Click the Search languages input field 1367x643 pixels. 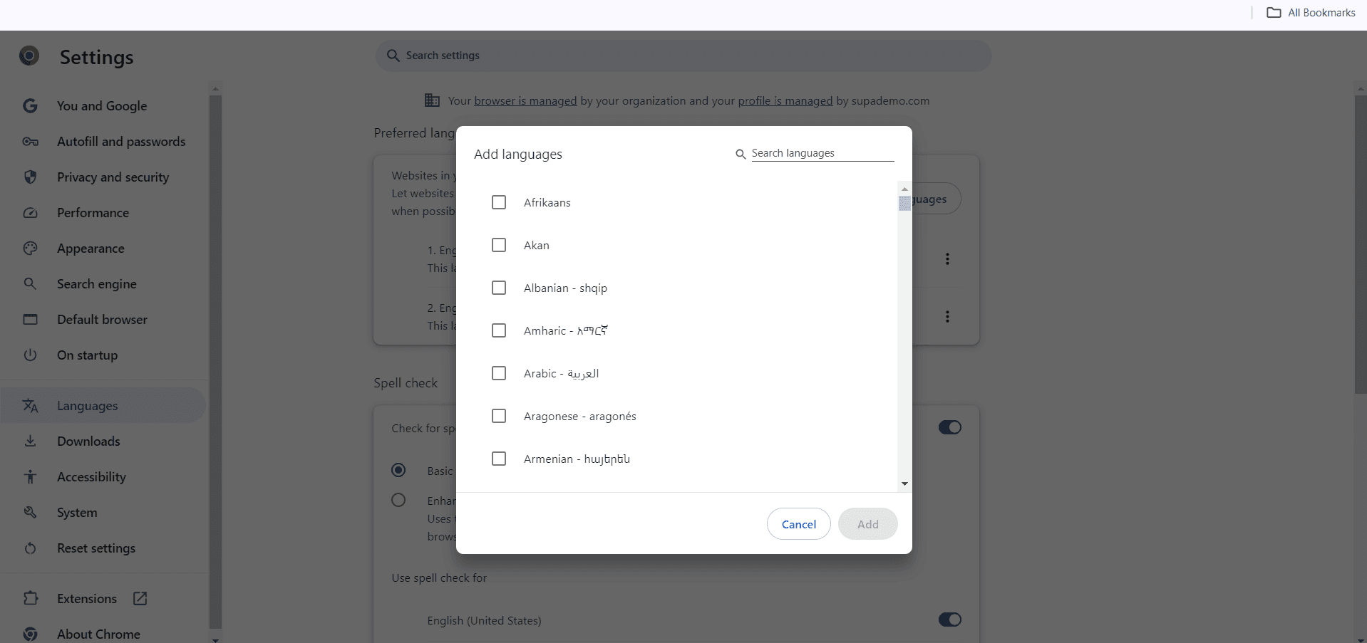point(820,152)
